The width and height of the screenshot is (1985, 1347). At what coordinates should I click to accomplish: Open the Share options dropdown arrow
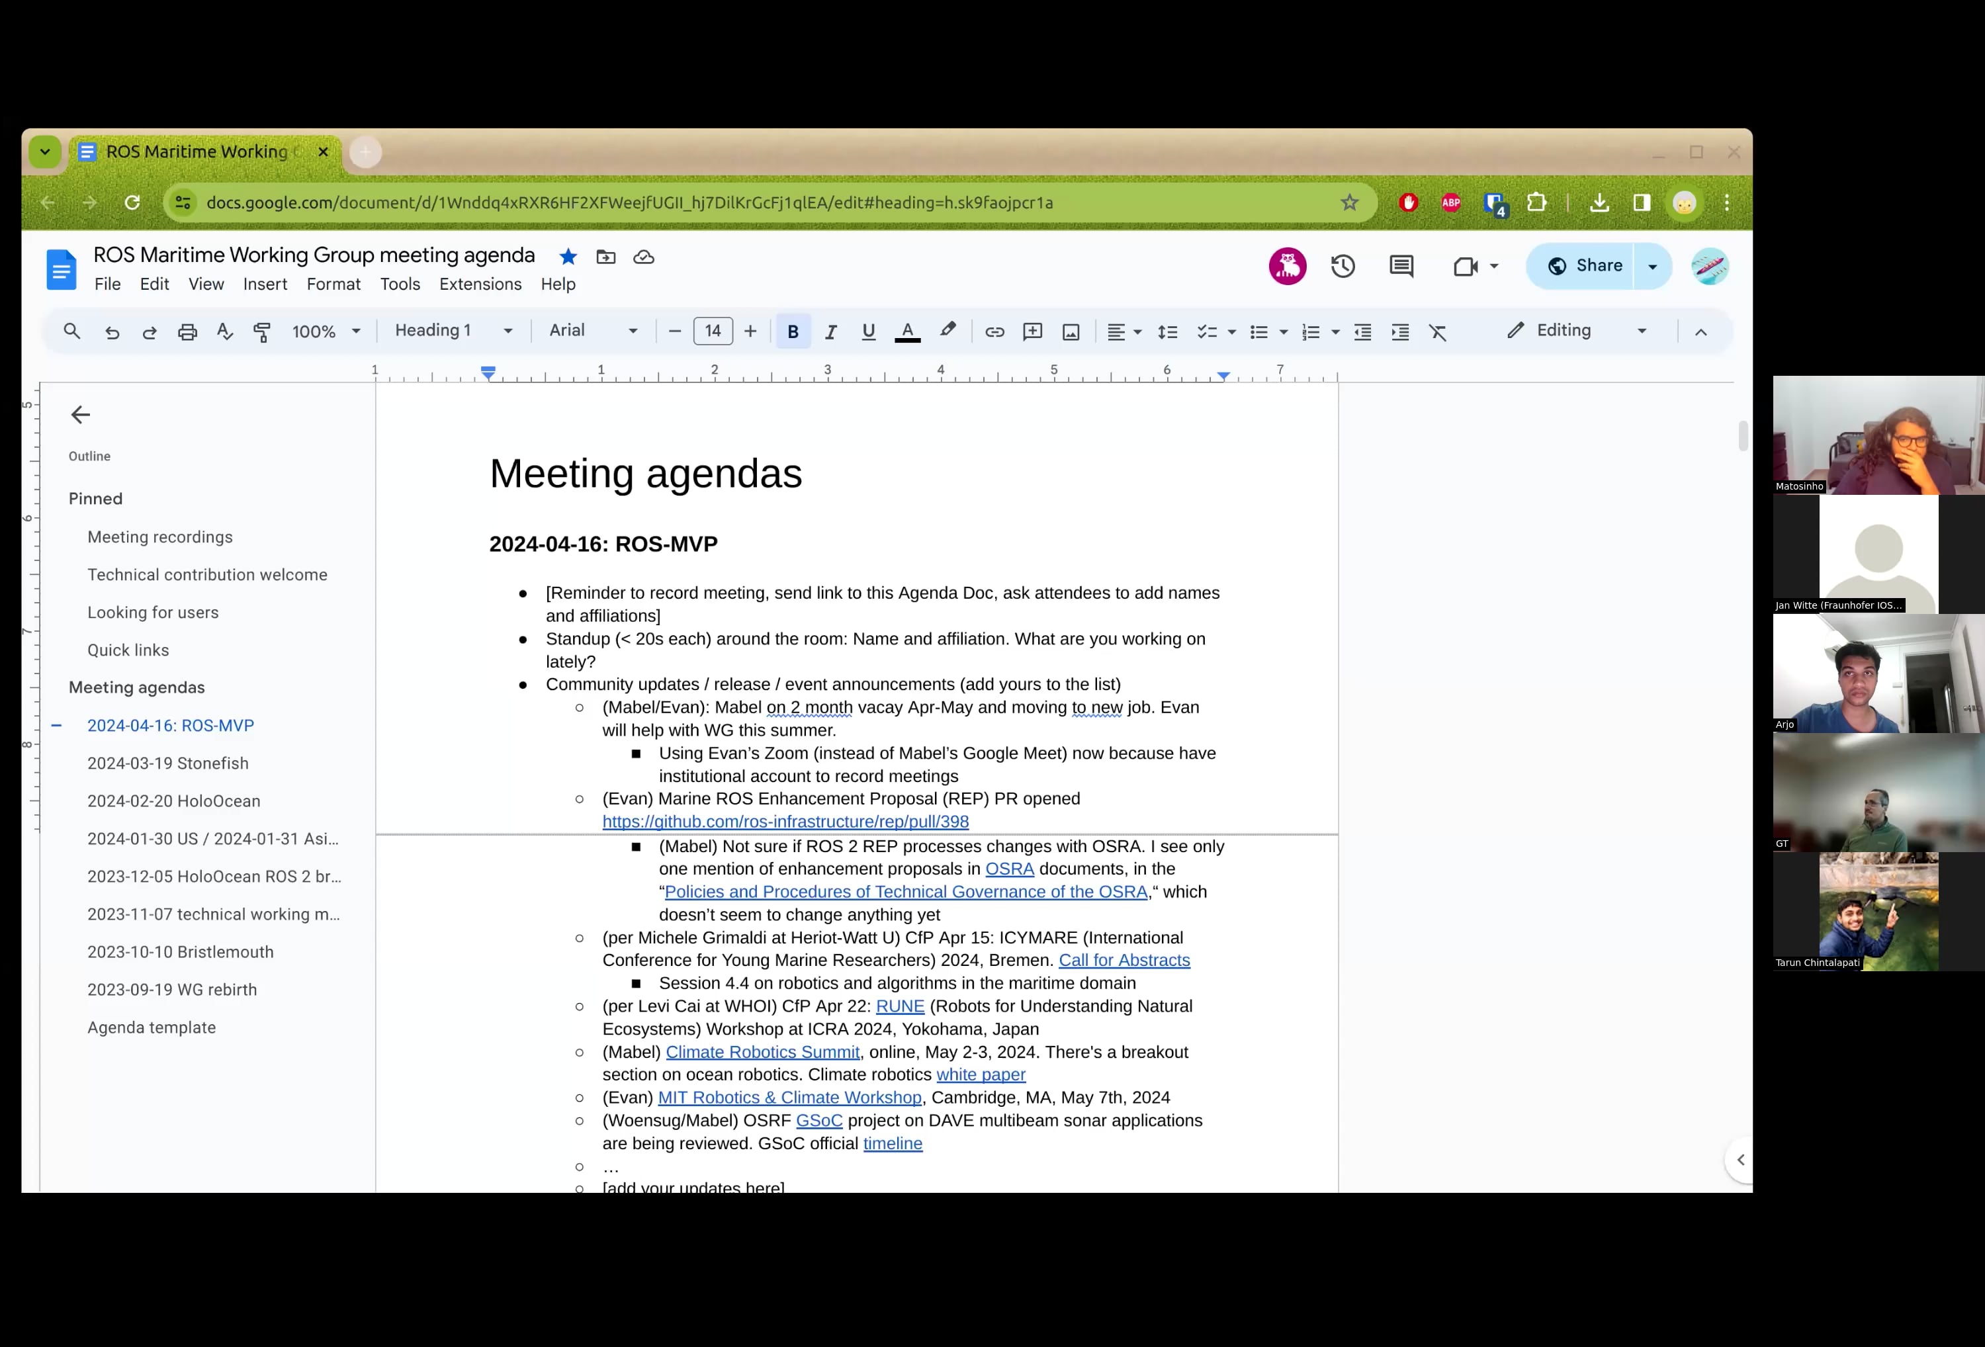(x=1652, y=267)
